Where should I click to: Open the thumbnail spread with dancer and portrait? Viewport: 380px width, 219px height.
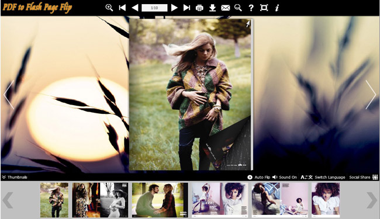[220, 200]
